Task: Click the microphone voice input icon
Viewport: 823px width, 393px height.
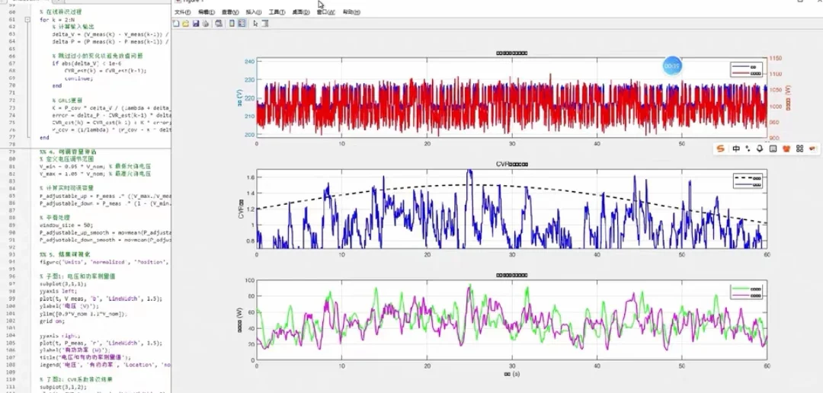Action: pyautogui.click(x=760, y=149)
